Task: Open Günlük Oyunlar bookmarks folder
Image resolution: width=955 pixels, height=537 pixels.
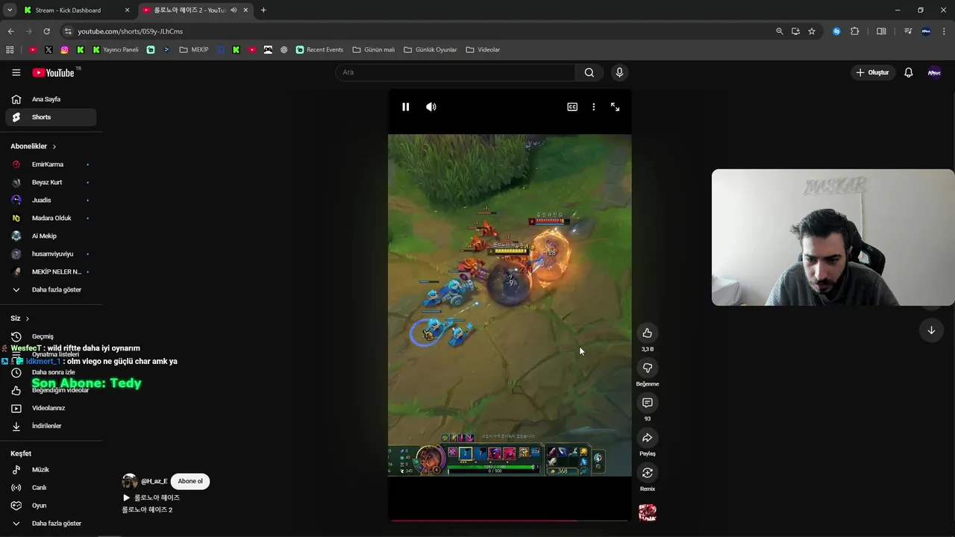Action: tap(430, 50)
